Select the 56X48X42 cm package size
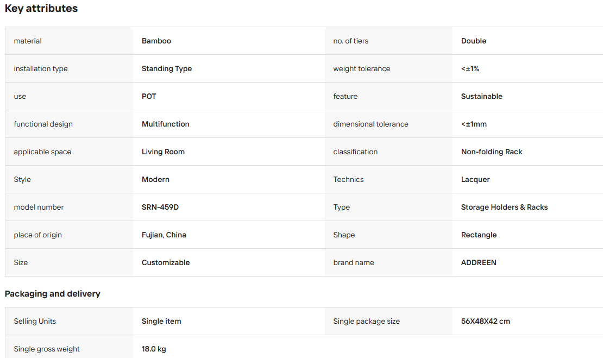This screenshot has width=603, height=358. coord(485,321)
